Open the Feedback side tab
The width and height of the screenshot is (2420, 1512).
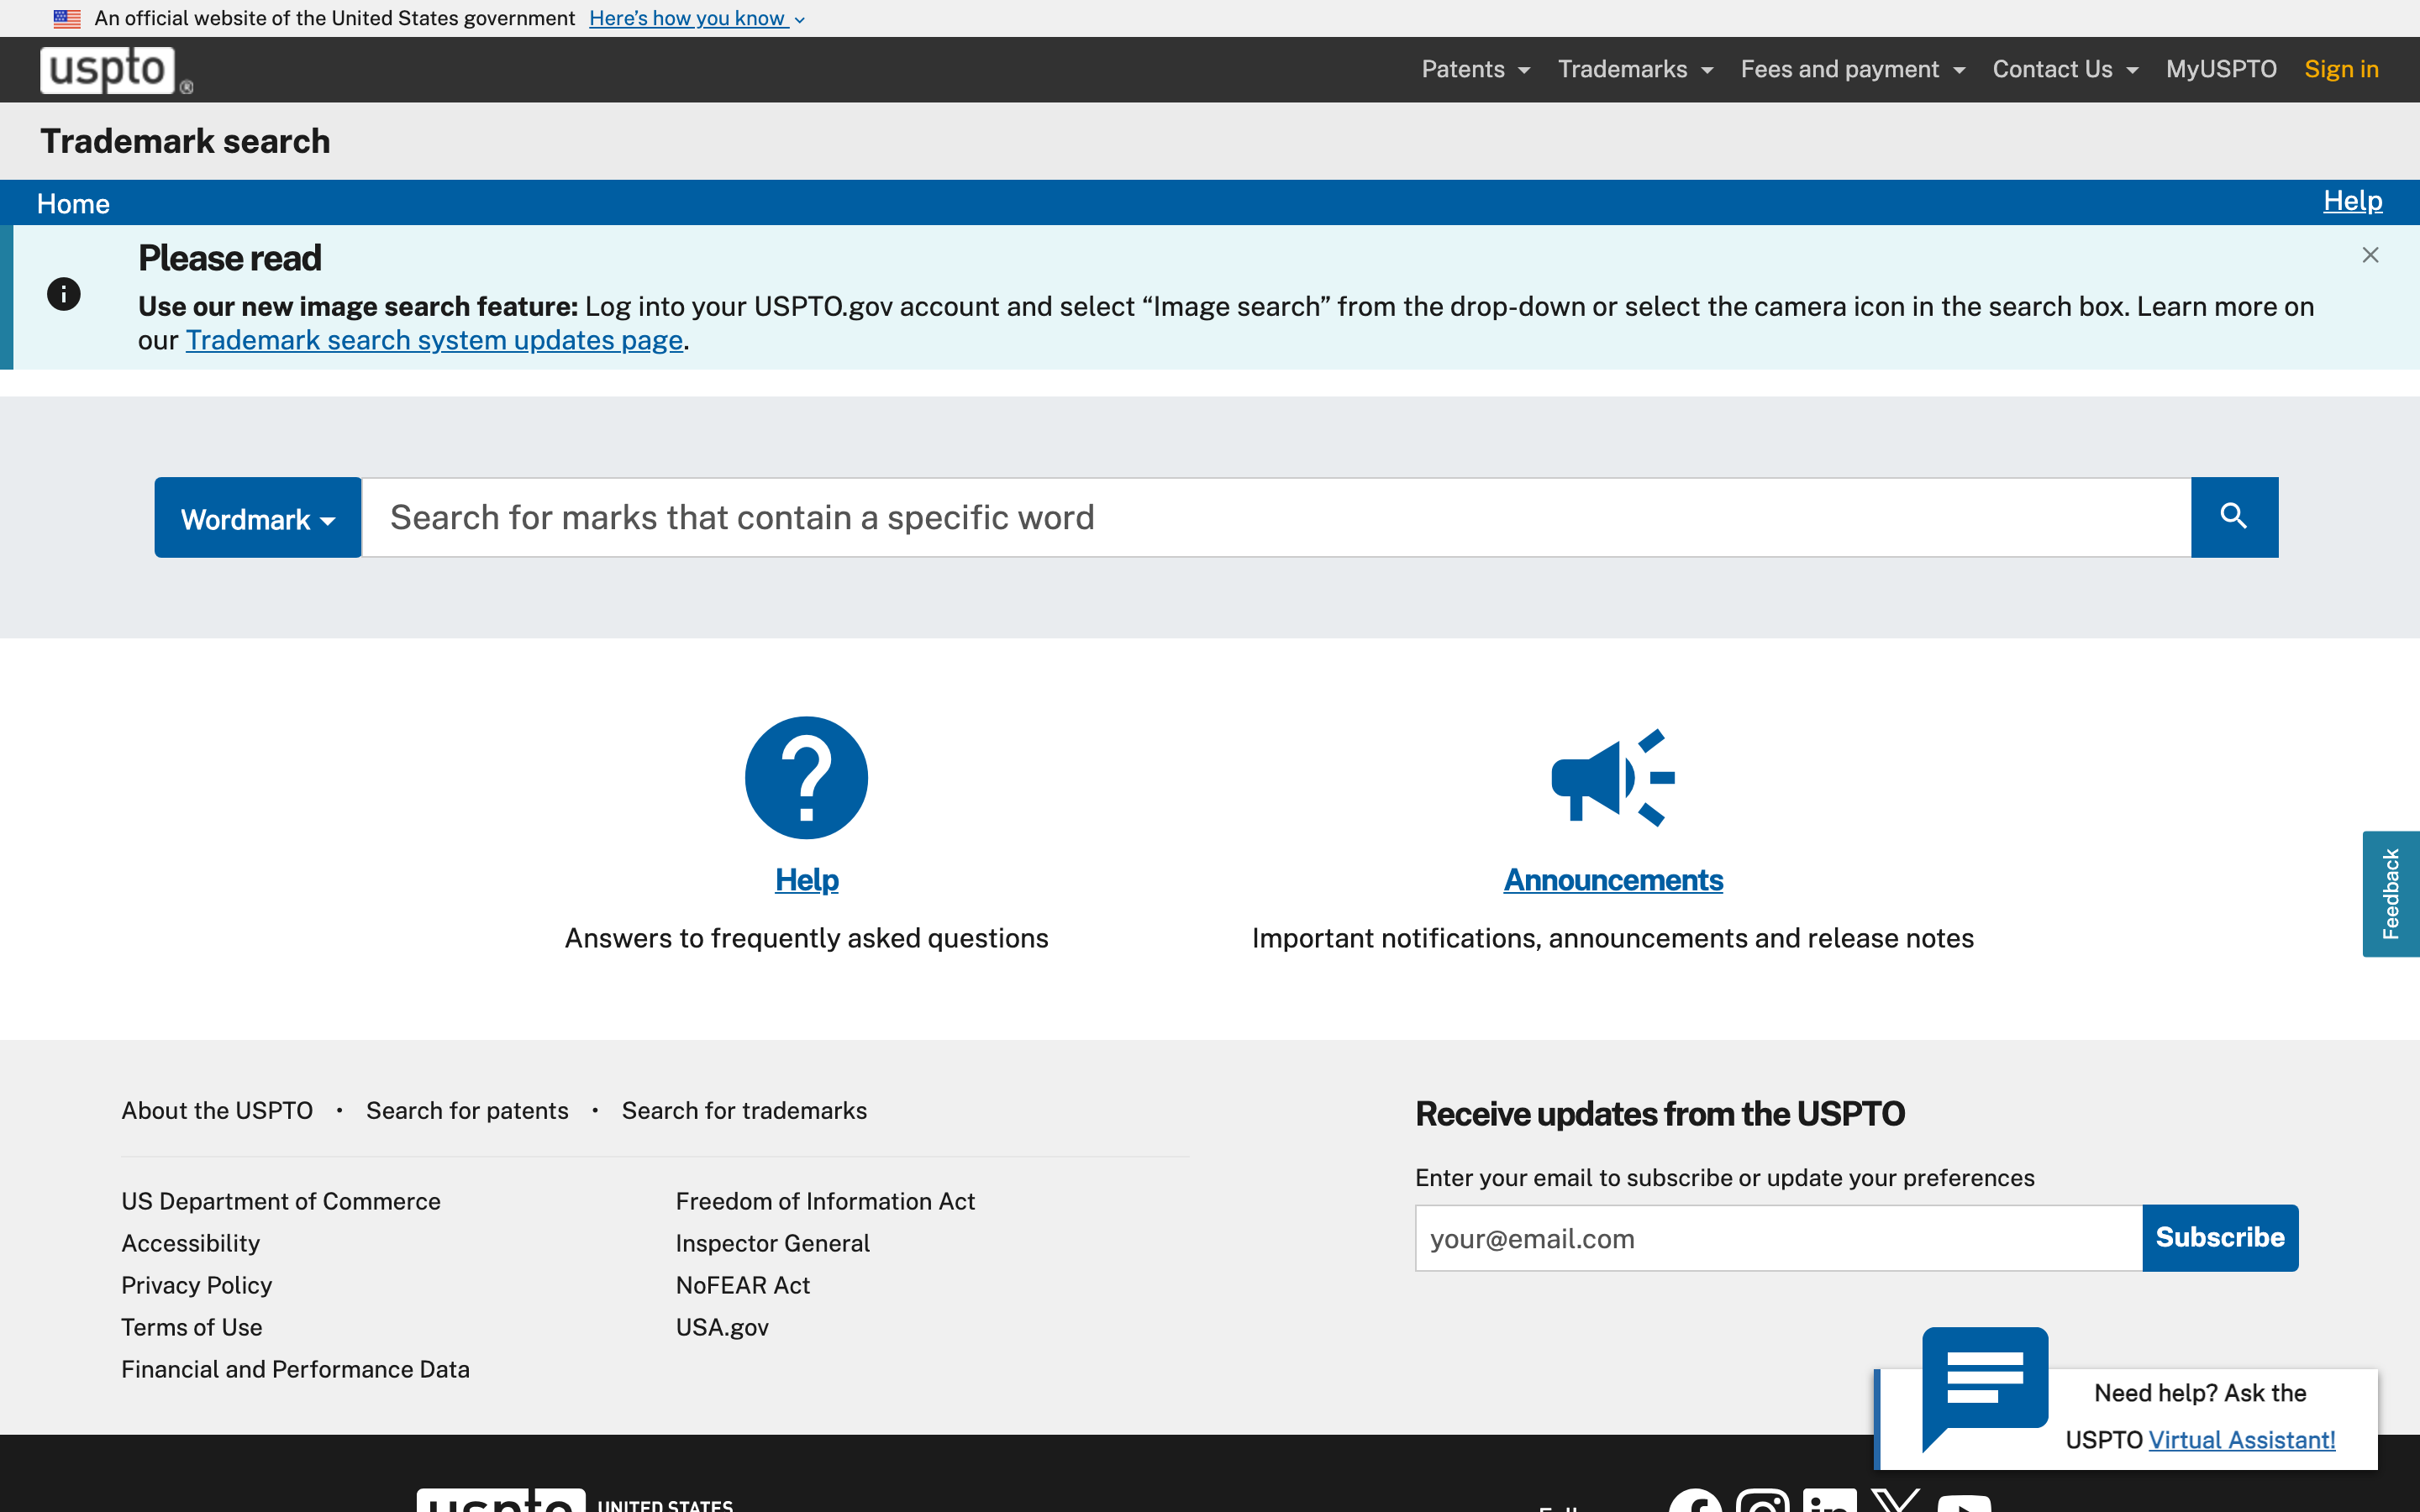pyautogui.click(x=2391, y=894)
